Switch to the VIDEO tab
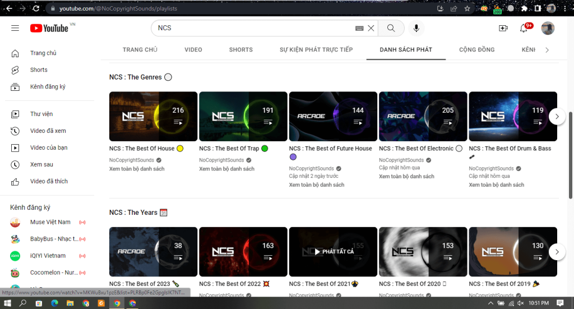The image size is (574, 309). pyautogui.click(x=193, y=50)
